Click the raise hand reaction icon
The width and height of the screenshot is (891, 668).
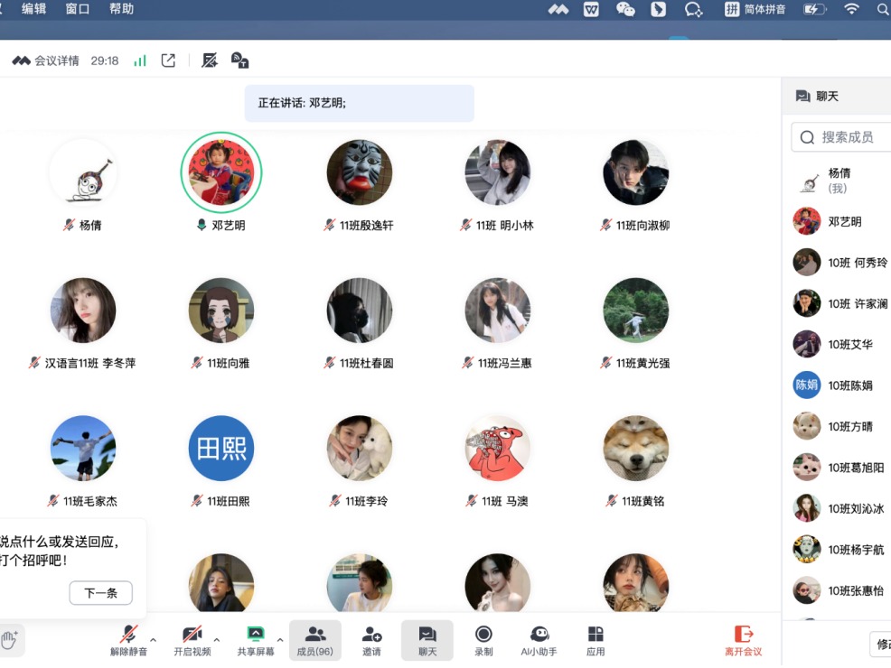9,640
